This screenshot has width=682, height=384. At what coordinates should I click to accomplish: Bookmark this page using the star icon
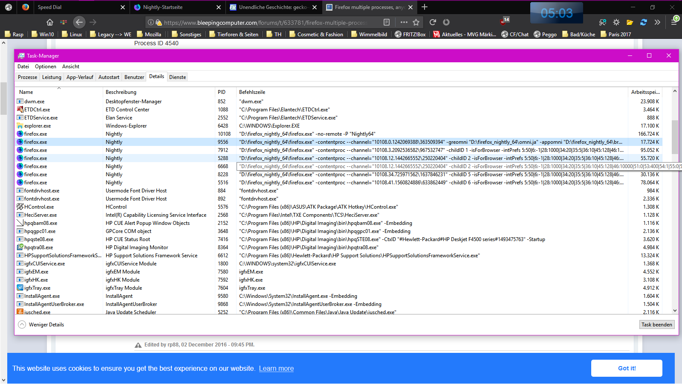click(x=416, y=22)
